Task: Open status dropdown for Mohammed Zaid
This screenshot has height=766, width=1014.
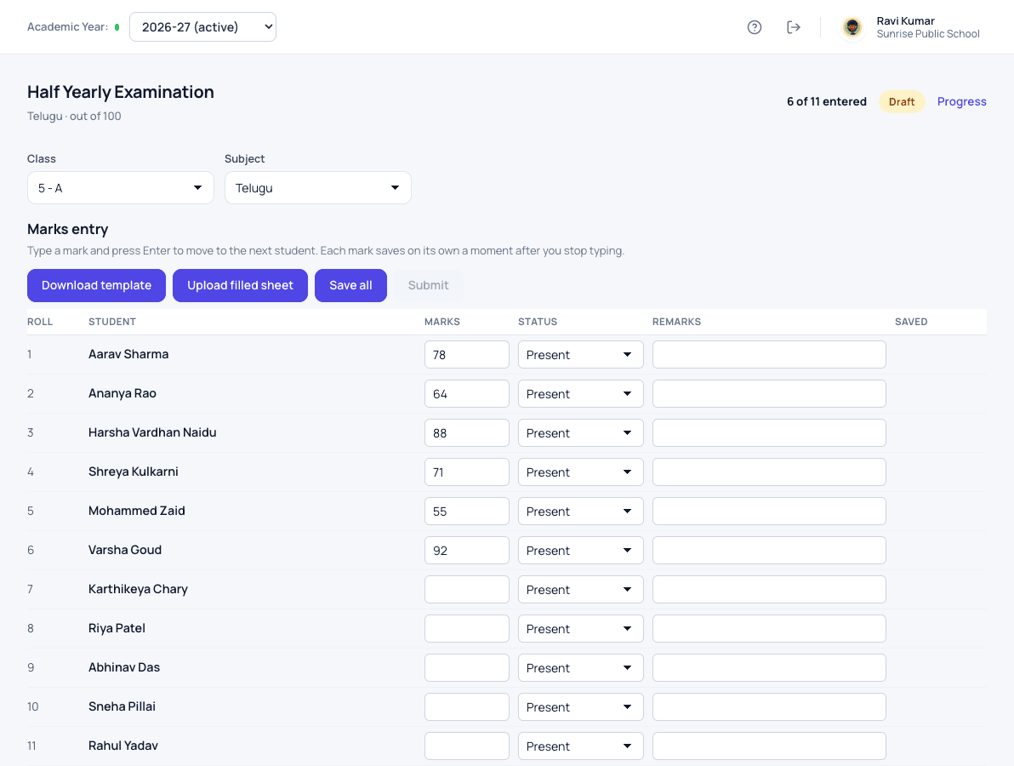Action: point(581,512)
